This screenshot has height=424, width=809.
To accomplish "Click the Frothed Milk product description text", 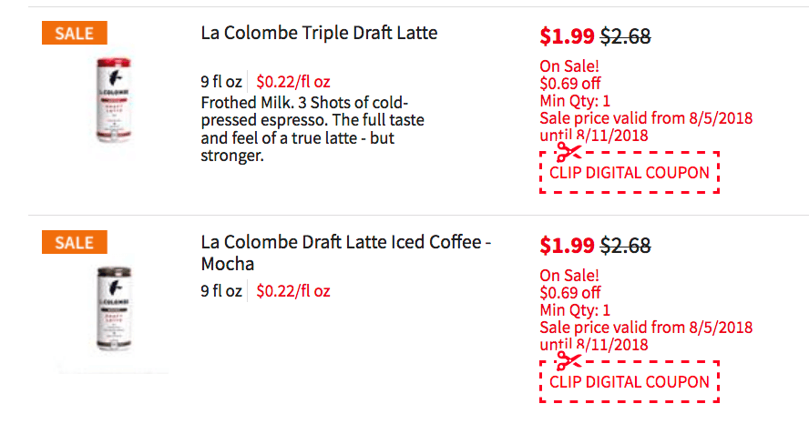I will coord(312,129).
